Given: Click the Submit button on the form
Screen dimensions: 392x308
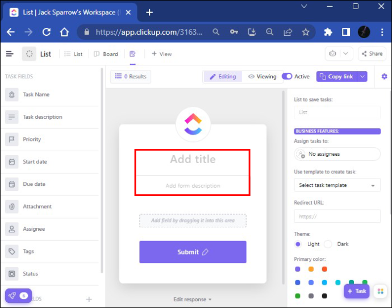Looking at the screenshot, I should click(x=193, y=252).
